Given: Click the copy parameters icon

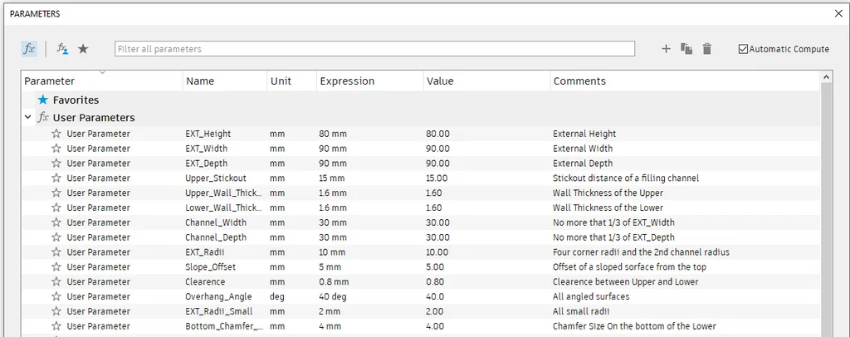Looking at the screenshot, I should pos(686,49).
